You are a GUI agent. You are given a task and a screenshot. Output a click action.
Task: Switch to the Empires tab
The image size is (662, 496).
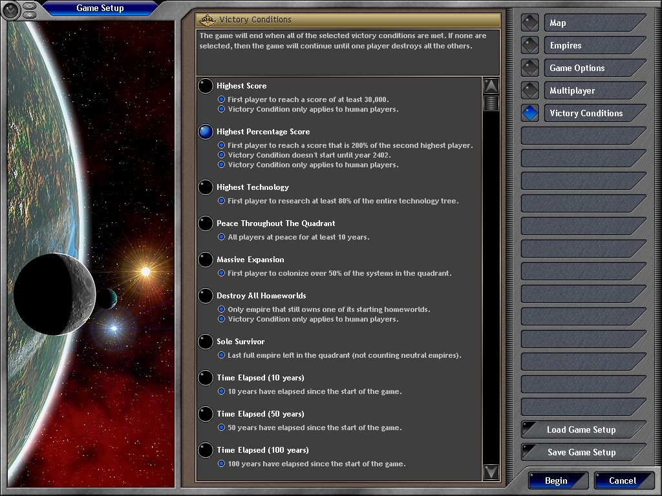[593, 45]
